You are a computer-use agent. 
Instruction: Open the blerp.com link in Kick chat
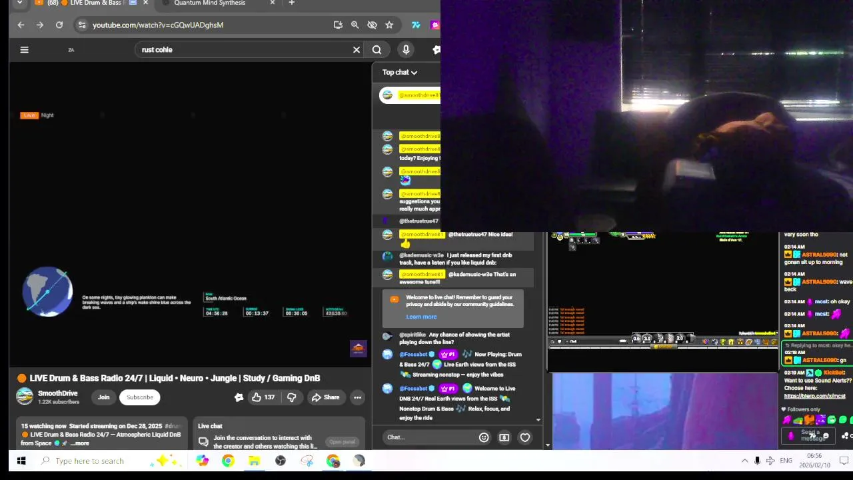(x=814, y=396)
